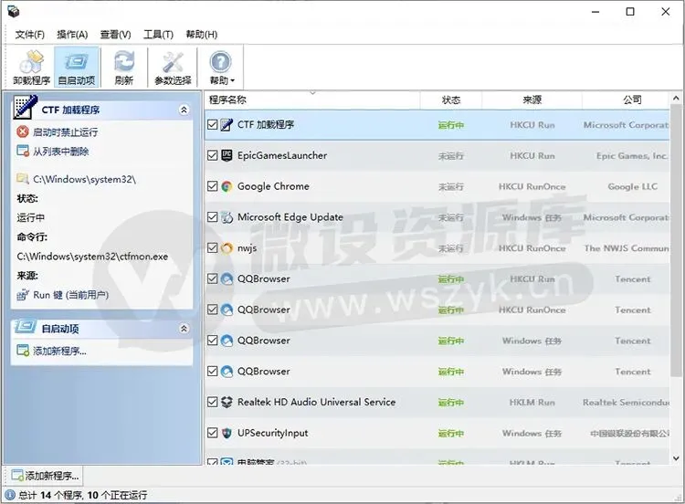
Task: Open 参数选择 (Preferences) toolbar icon
Action: coord(173,68)
